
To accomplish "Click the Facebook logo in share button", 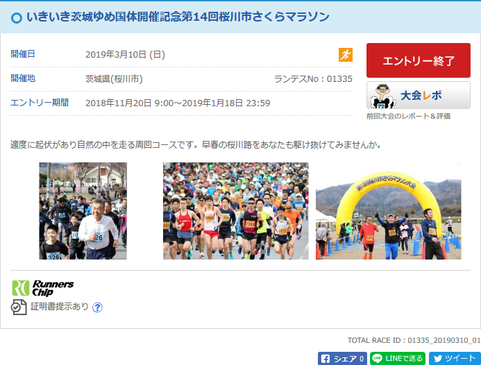I will pyautogui.click(x=326, y=359).
